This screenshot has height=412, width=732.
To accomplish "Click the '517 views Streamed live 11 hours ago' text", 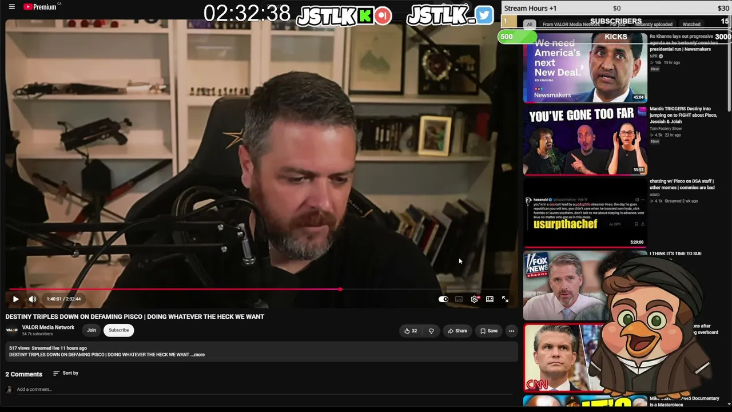I will click(x=48, y=348).
